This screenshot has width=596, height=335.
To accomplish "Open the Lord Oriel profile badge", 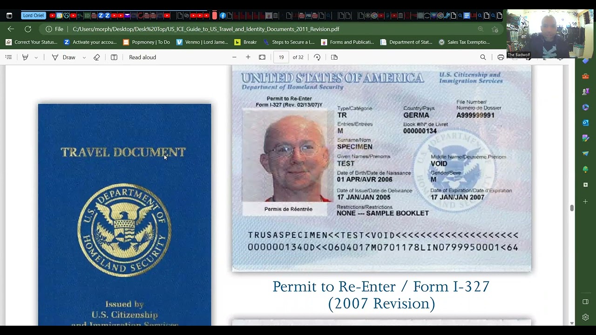I will point(34,15).
